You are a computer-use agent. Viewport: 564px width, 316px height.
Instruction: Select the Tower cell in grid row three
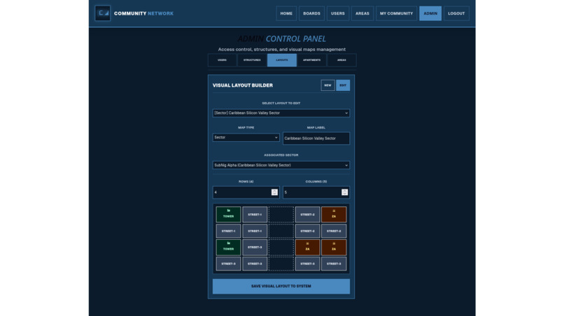pyautogui.click(x=228, y=247)
